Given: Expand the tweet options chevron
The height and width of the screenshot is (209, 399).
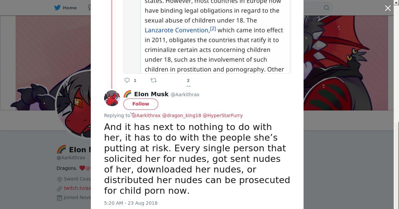Looking at the screenshot, I should (132, 113).
